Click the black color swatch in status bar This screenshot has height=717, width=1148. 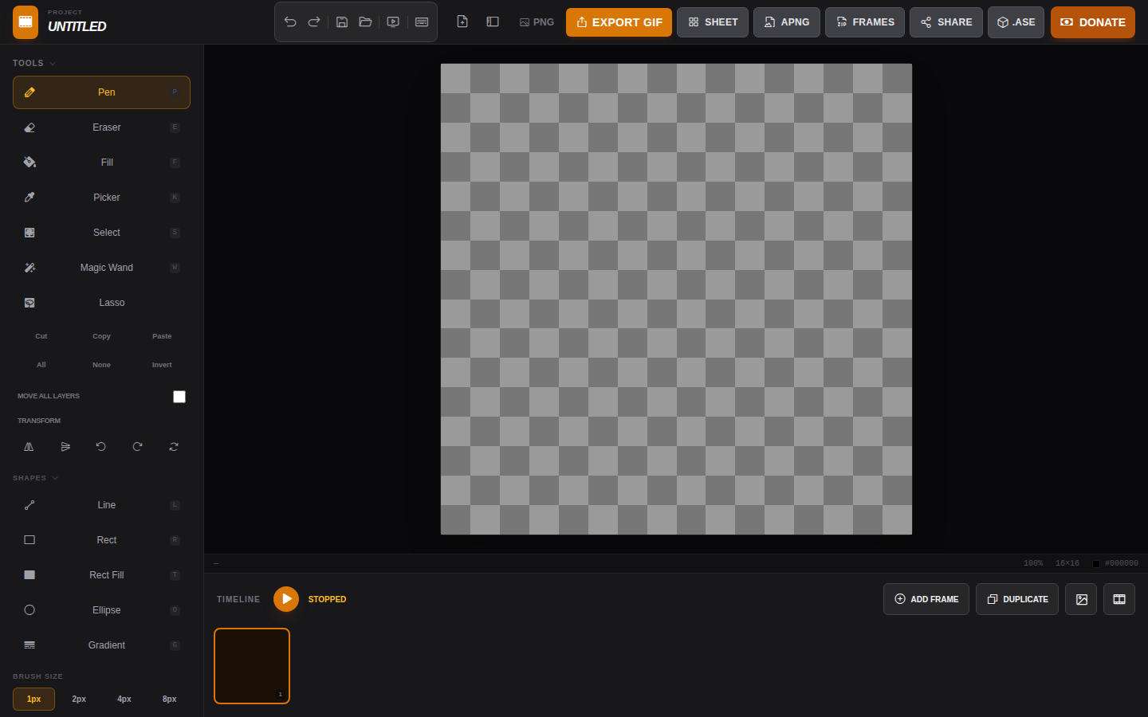coord(1096,563)
